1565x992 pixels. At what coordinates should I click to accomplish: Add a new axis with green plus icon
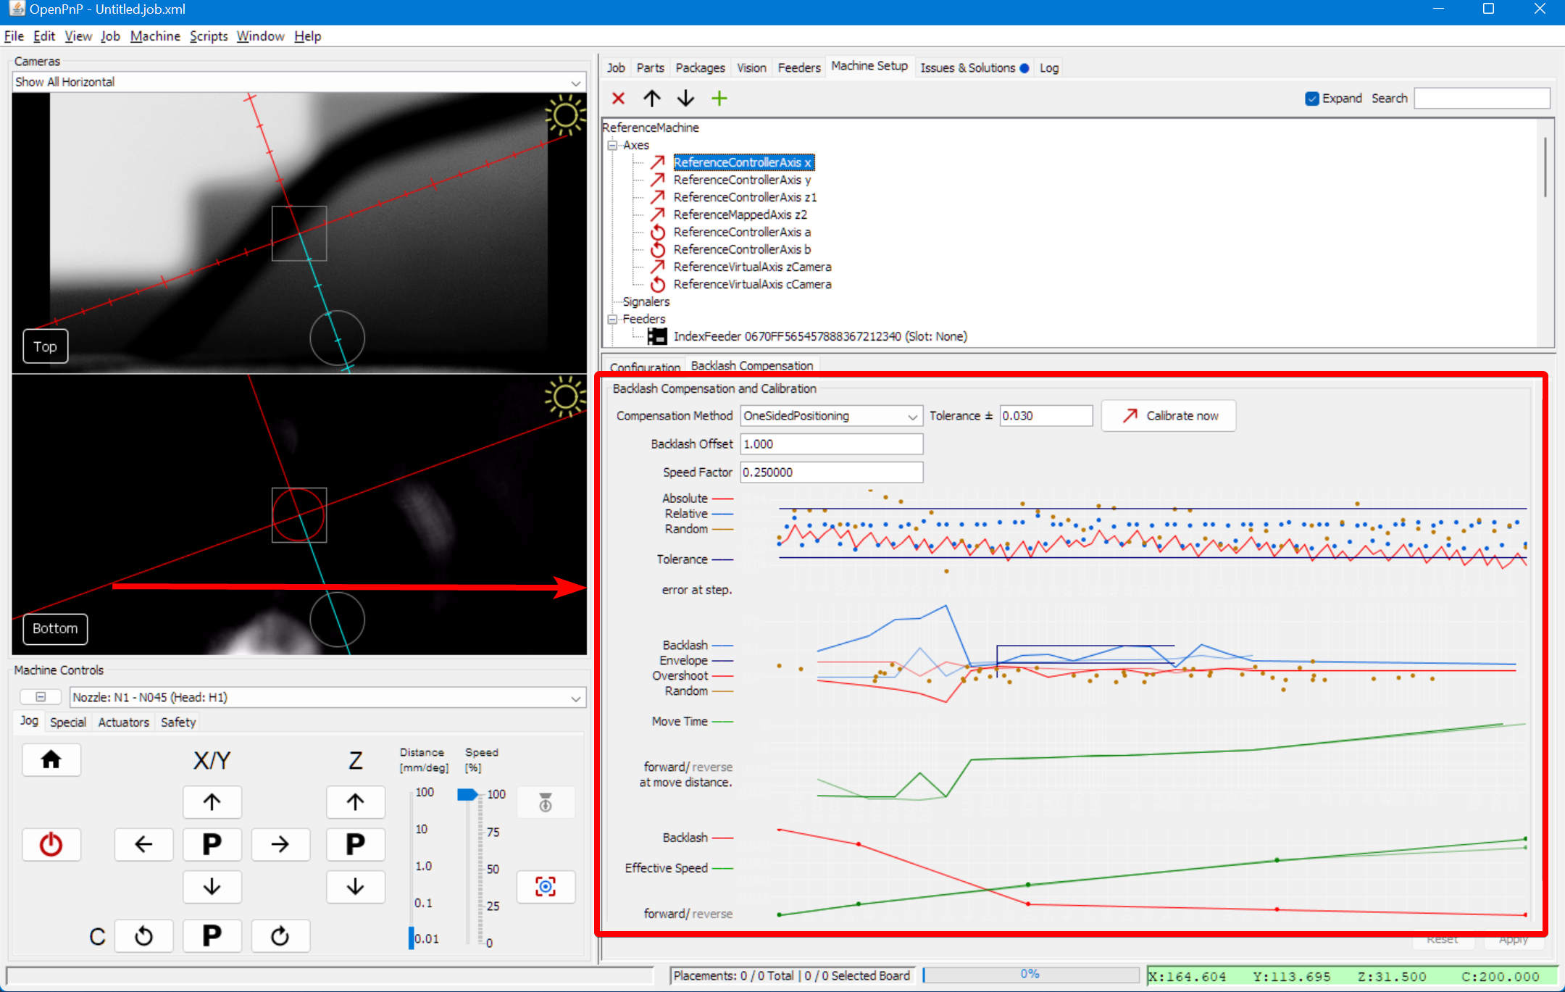[x=719, y=98]
